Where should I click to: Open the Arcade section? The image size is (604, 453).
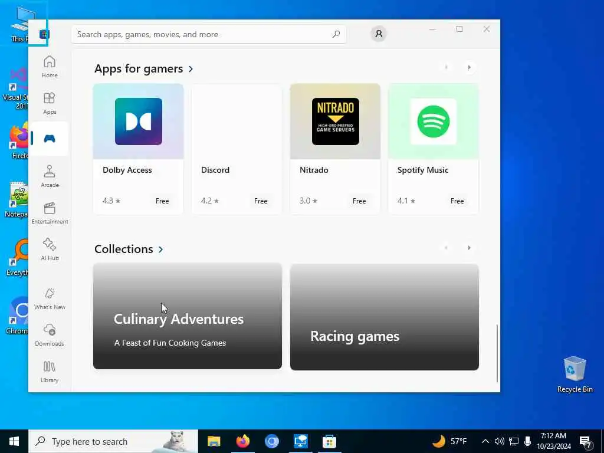coord(50,176)
